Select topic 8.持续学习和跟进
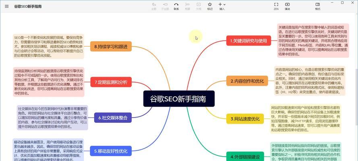This screenshot has width=358, height=161. [x=111, y=47]
